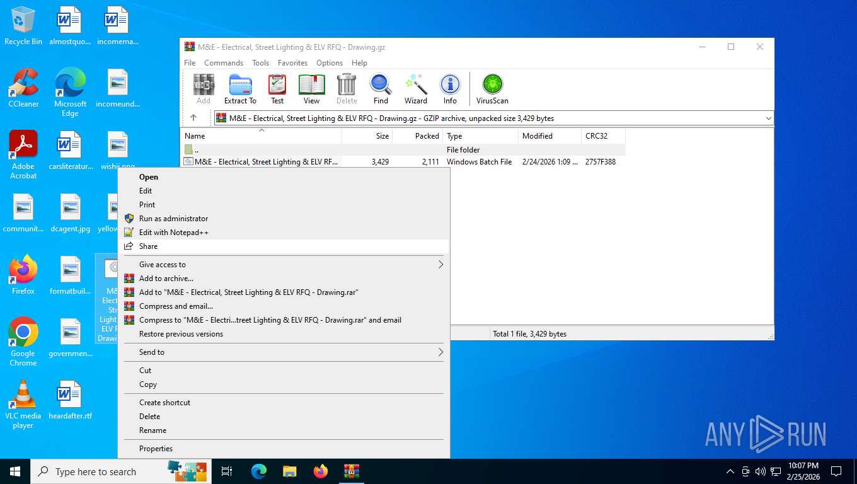Click the Extract To toolbar icon
The height and width of the screenshot is (484, 857).
click(240, 89)
